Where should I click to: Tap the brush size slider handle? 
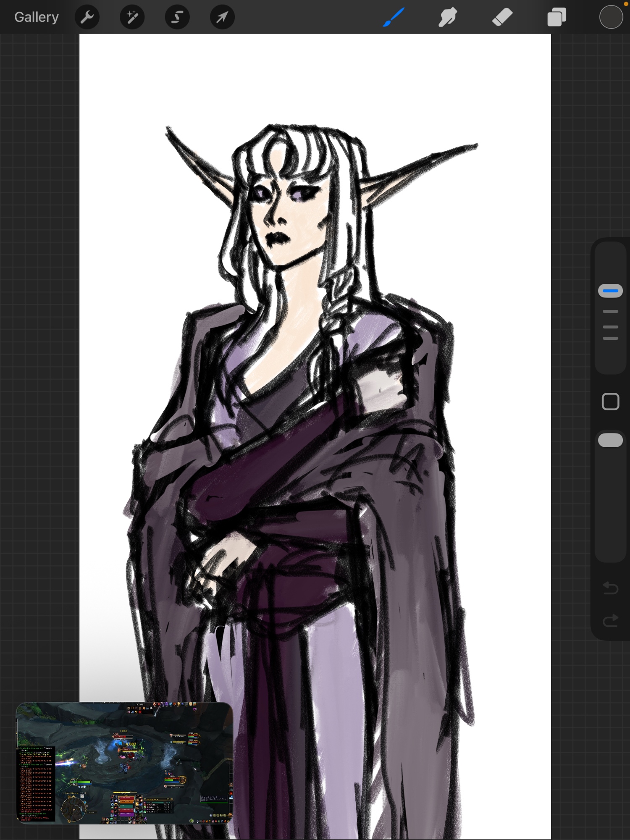click(610, 291)
